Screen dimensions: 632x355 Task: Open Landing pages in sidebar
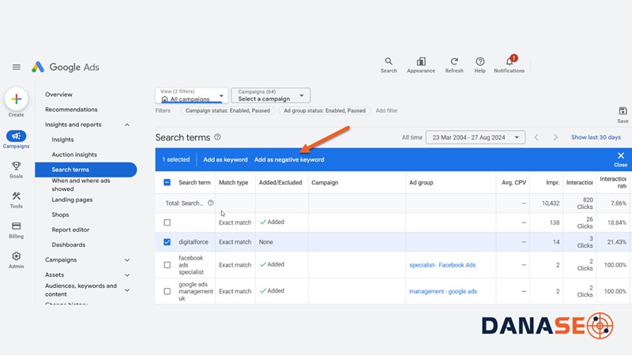(x=72, y=200)
